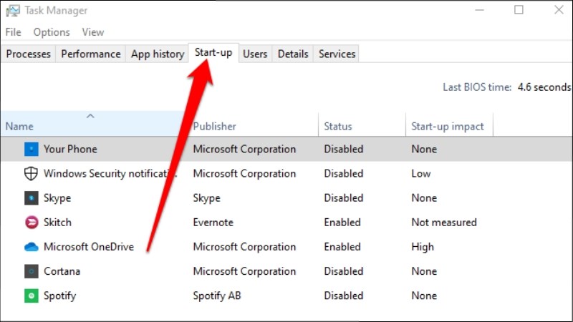Viewport: 573px width, 322px height.
Task: Click the Microsoft OneDrive cloud icon
Action: click(x=32, y=247)
